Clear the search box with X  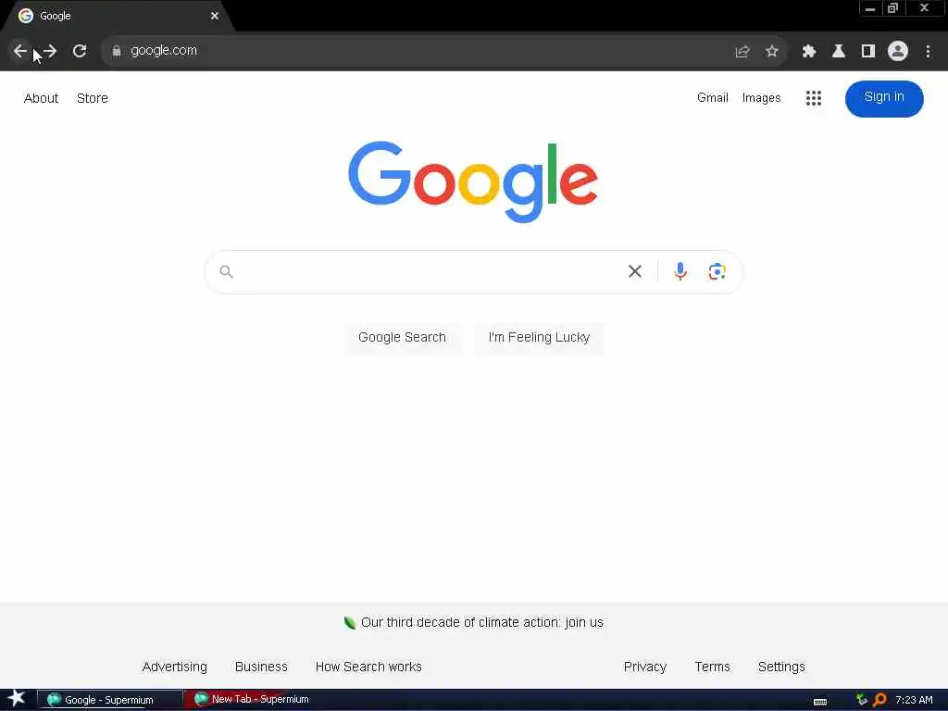[x=635, y=271]
